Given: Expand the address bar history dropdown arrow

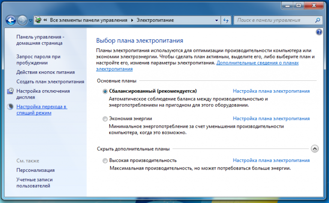Looking at the screenshot, I should pyautogui.click(x=216, y=20).
